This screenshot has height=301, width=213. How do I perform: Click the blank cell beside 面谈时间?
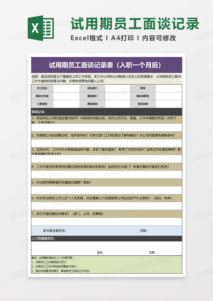(117, 104)
